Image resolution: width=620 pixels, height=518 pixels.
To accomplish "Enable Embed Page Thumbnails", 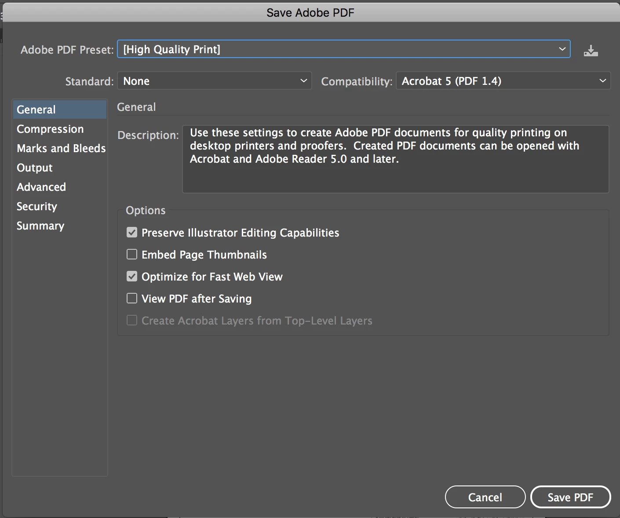I will click(132, 254).
